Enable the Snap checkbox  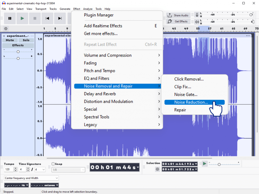point(53,164)
